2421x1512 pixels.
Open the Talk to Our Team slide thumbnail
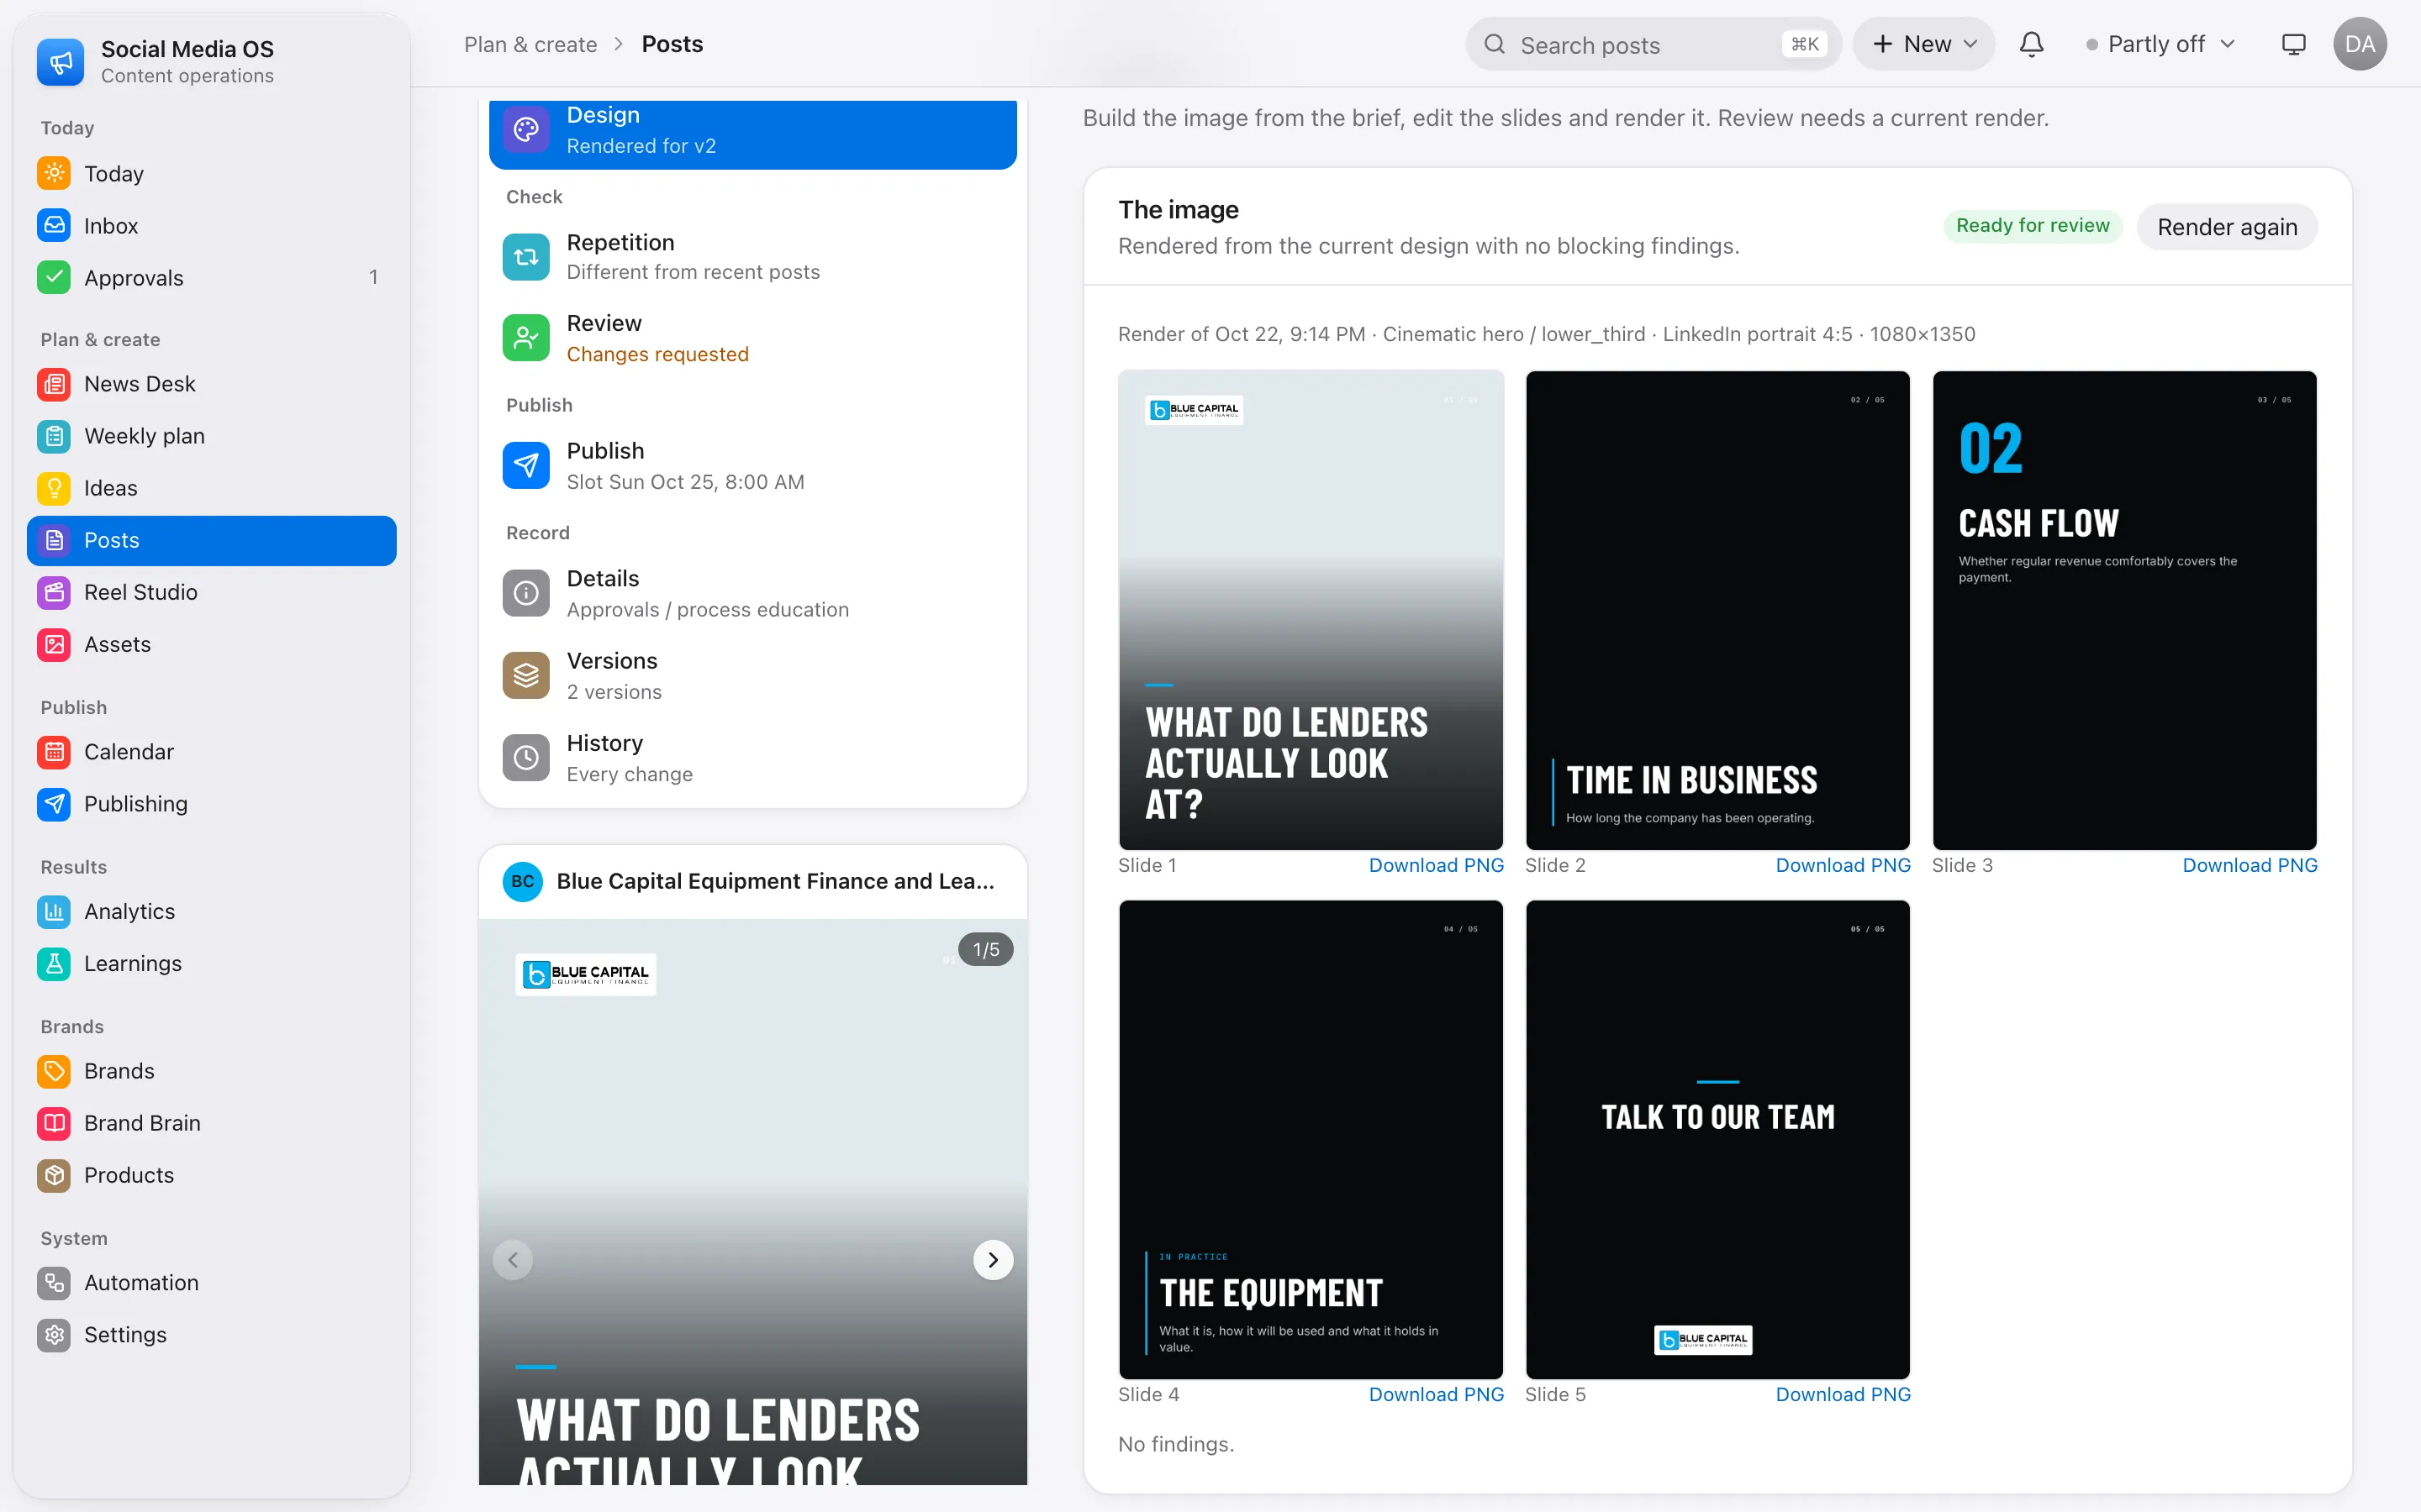pos(1717,1139)
